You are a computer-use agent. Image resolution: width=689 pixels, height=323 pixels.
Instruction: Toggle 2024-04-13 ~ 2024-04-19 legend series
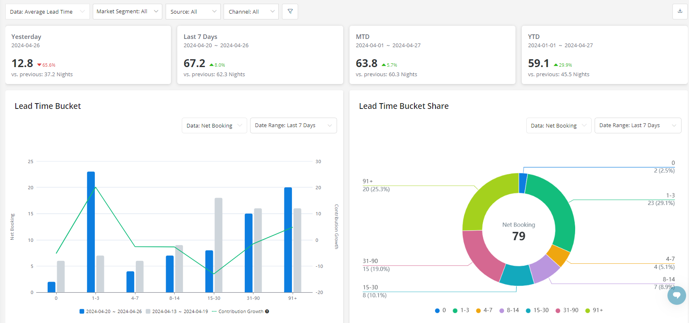pos(177,311)
